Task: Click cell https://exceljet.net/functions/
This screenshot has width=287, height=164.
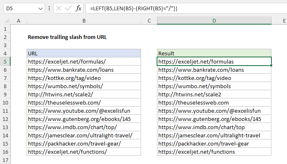Action: 84,152
